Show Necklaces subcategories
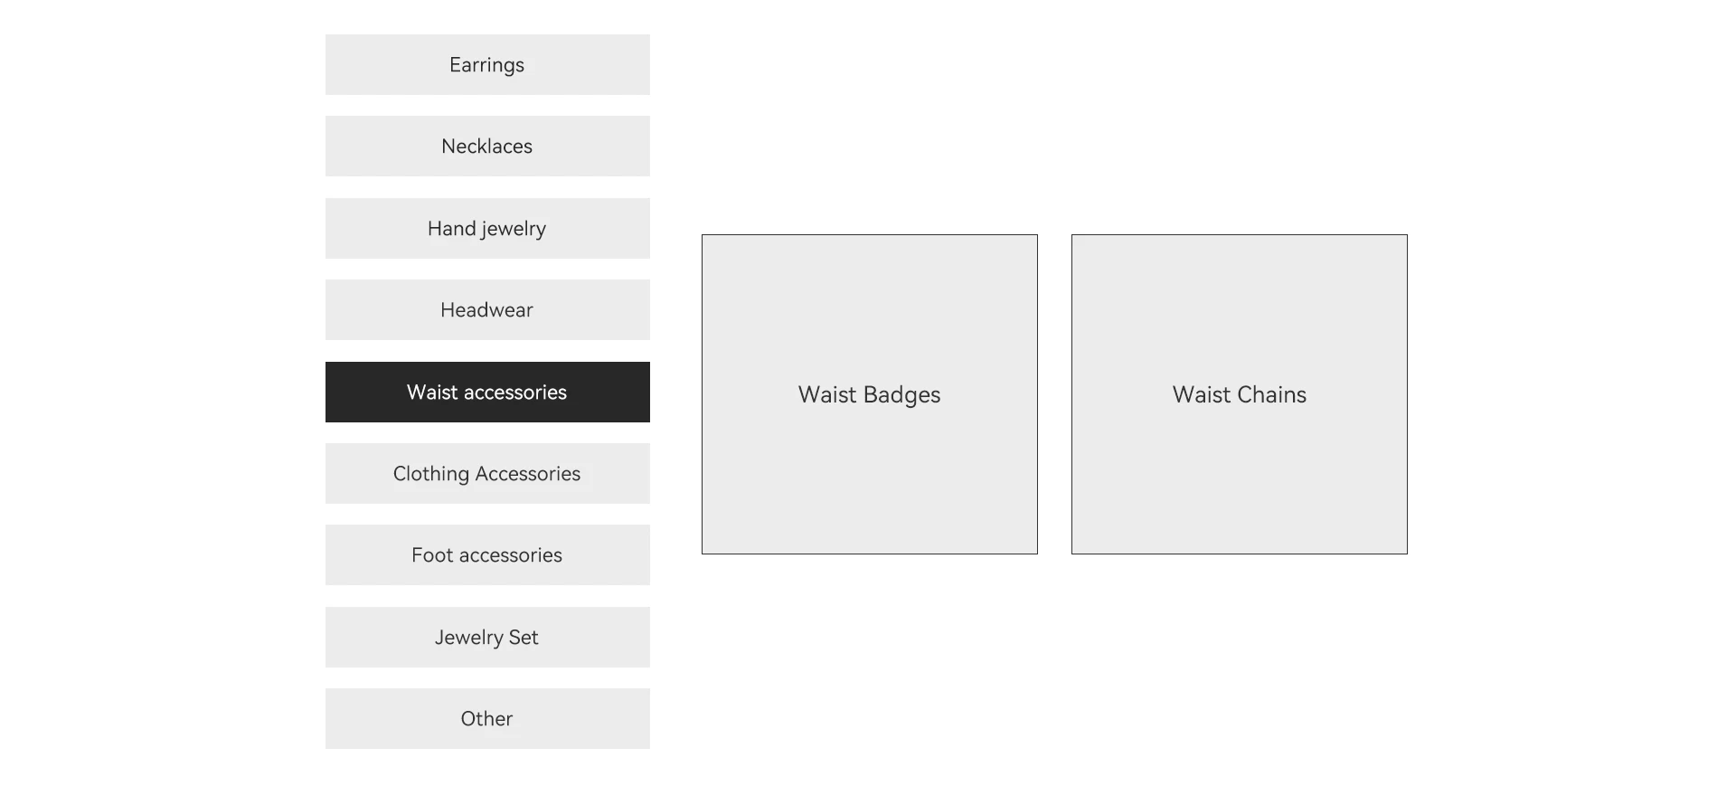The height and width of the screenshot is (786, 1736). (x=487, y=147)
